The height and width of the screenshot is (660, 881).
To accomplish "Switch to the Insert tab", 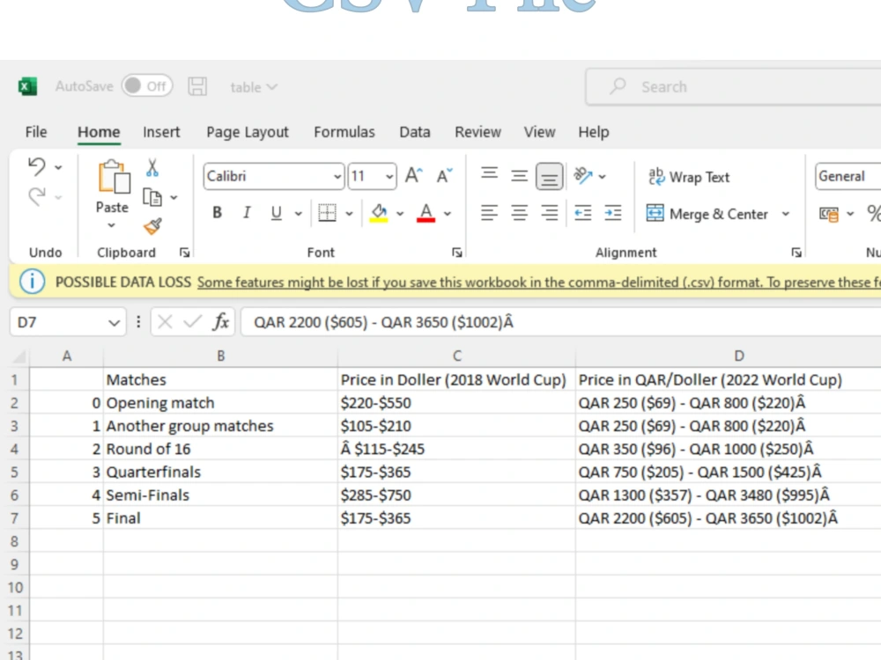I will click(161, 132).
